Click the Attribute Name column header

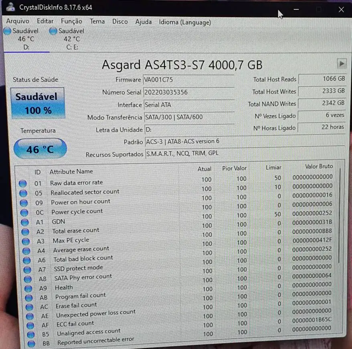tap(71, 172)
